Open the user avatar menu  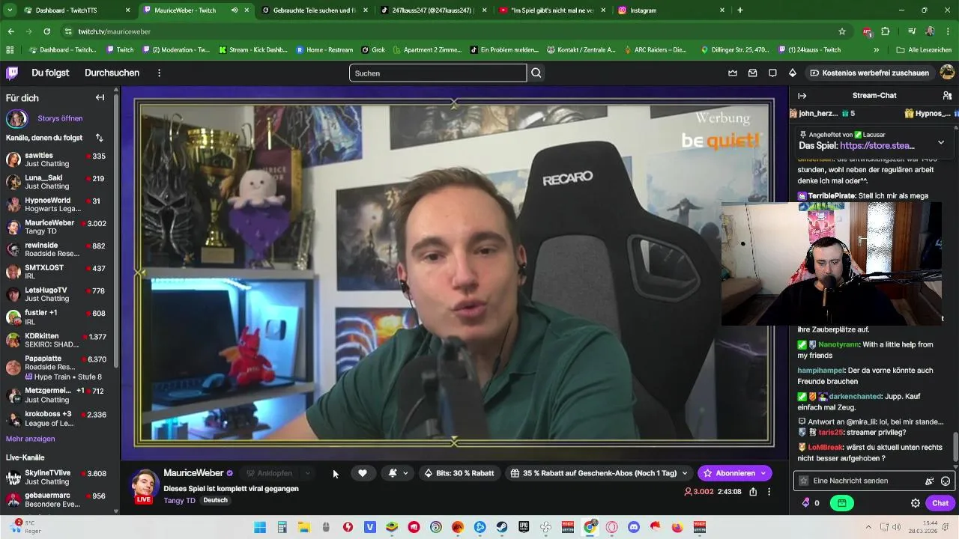(947, 73)
